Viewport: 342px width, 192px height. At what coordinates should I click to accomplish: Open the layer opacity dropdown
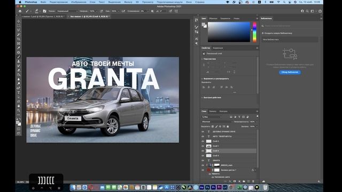tap(256, 122)
